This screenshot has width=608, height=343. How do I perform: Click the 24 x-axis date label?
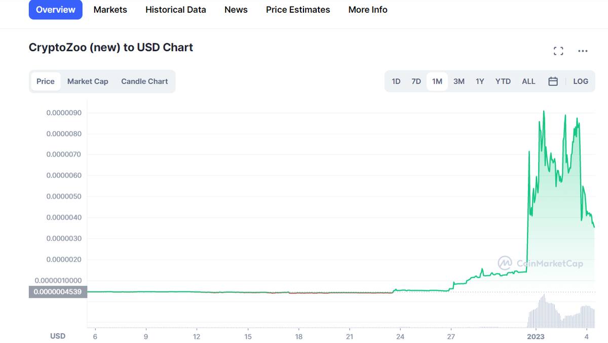pyautogui.click(x=400, y=336)
